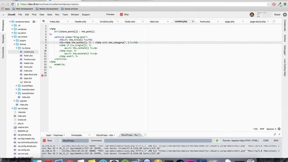Choose Runner: Apache httpd (PHP, HTML)
Image resolution: width=288 pixels, height=162 pixels.
tap(240, 141)
